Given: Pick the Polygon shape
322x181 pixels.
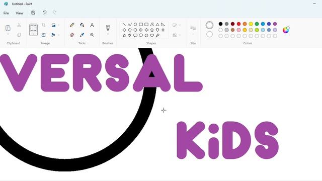Looking at the screenshot, I should [x=152, y=25].
